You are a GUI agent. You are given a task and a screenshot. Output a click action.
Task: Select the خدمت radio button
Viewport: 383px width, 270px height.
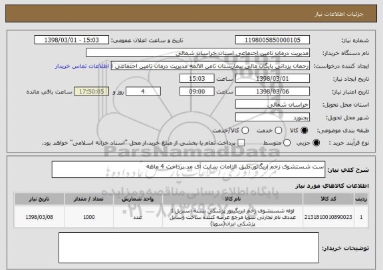(279, 131)
